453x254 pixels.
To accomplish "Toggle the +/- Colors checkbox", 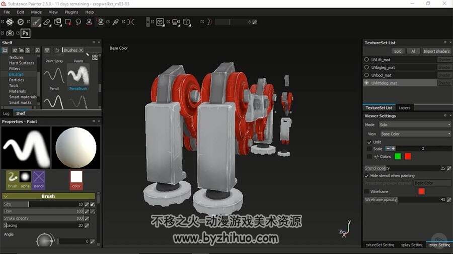I will coord(369,157).
